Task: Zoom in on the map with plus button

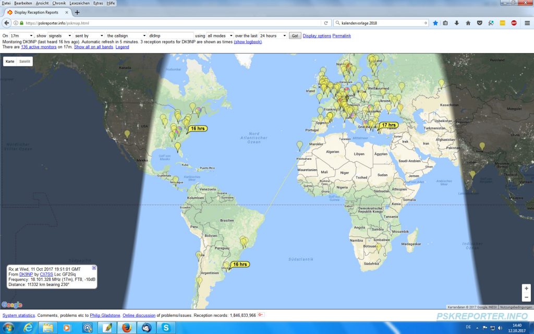Action: point(526,288)
